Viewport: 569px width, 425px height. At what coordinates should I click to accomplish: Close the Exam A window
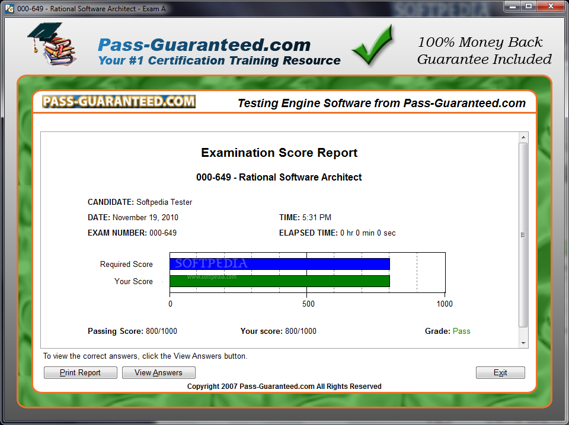pos(551,6)
